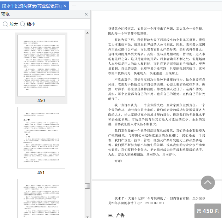The image size is (222, 218).
Task: Close the 预览 preview panel
Action: (86, 14)
